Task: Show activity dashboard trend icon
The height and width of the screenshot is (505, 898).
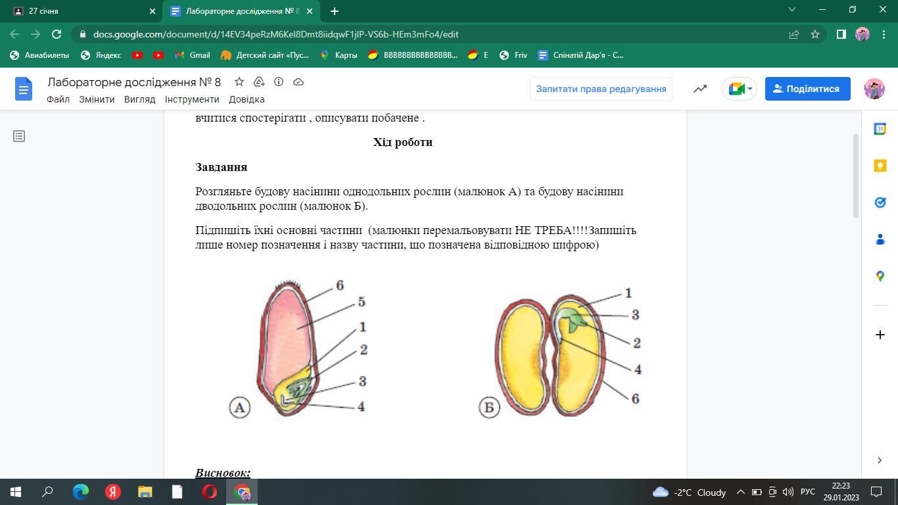Action: pos(700,89)
